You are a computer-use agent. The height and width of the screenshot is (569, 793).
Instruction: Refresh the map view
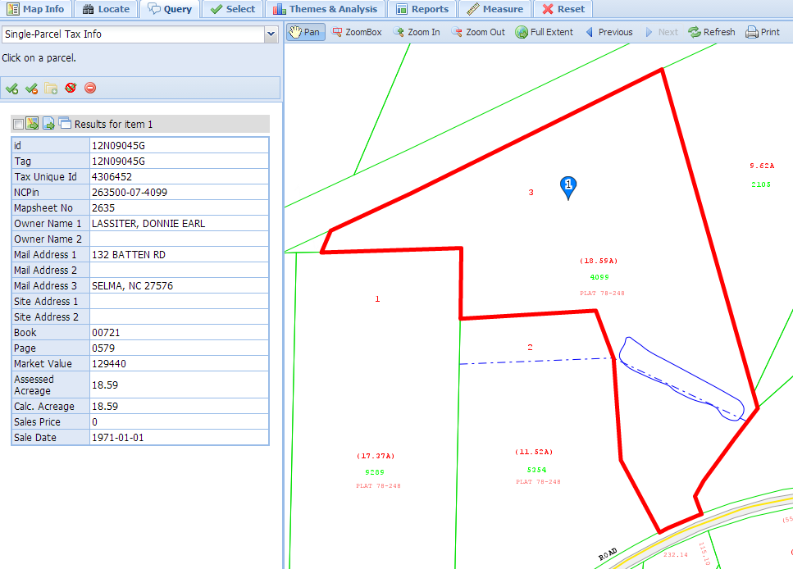[x=711, y=32]
